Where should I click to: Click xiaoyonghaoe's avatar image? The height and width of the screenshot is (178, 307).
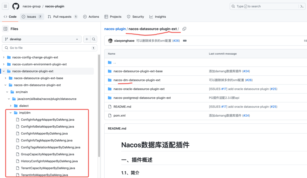(x=110, y=41)
